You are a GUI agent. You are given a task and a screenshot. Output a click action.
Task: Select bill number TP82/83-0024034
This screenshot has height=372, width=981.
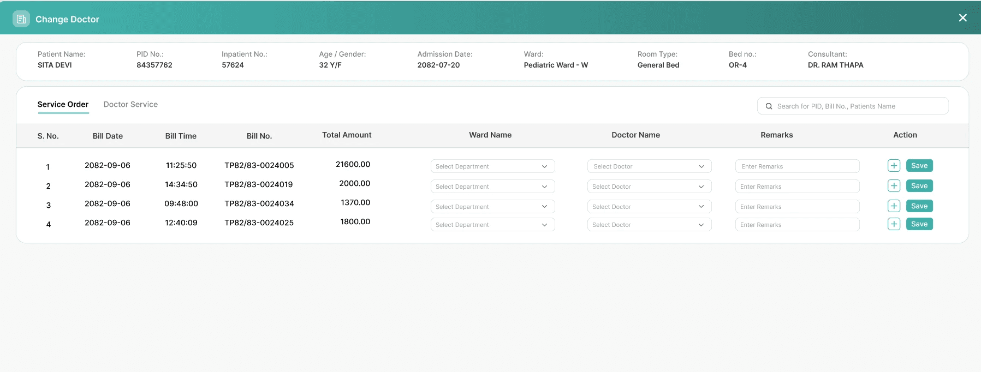[259, 203]
